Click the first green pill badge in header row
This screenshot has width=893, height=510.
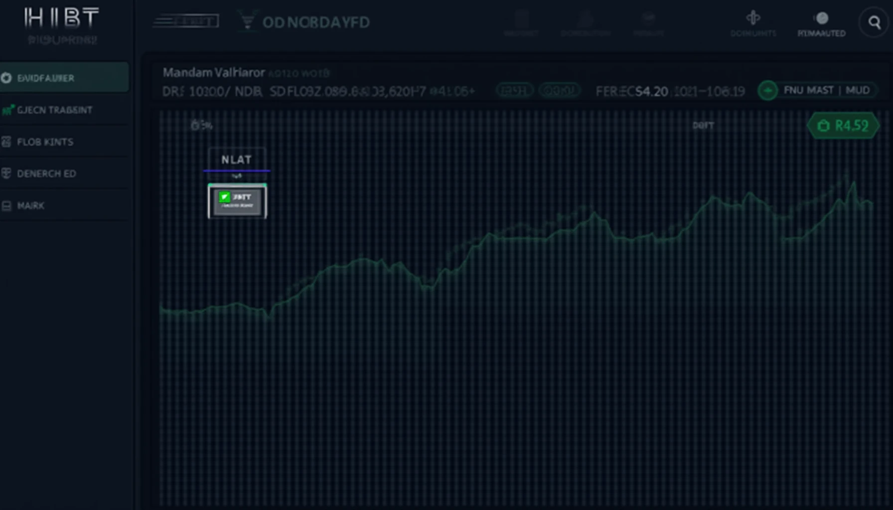tap(514, 91)
